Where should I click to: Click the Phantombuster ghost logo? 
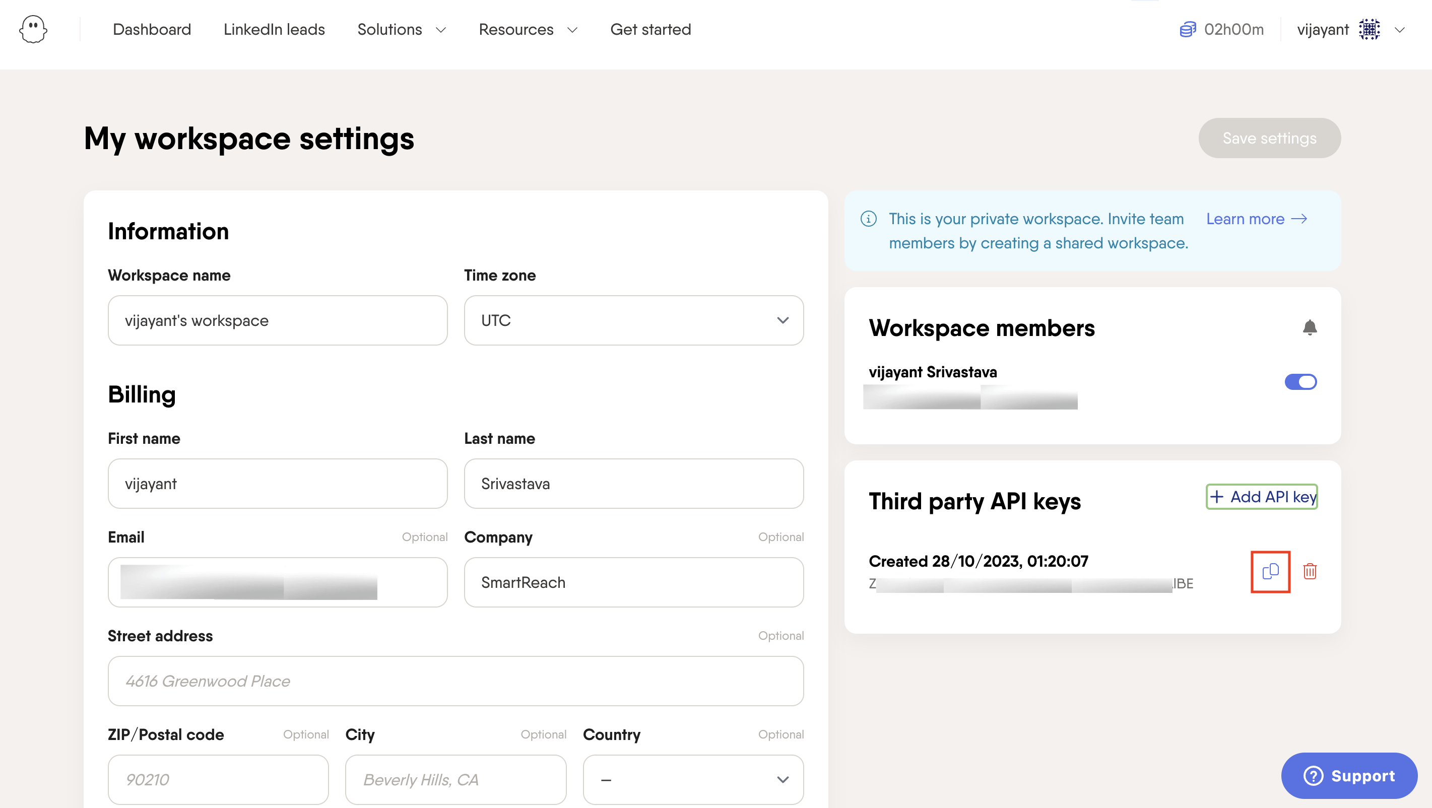(x=33, y=29)
